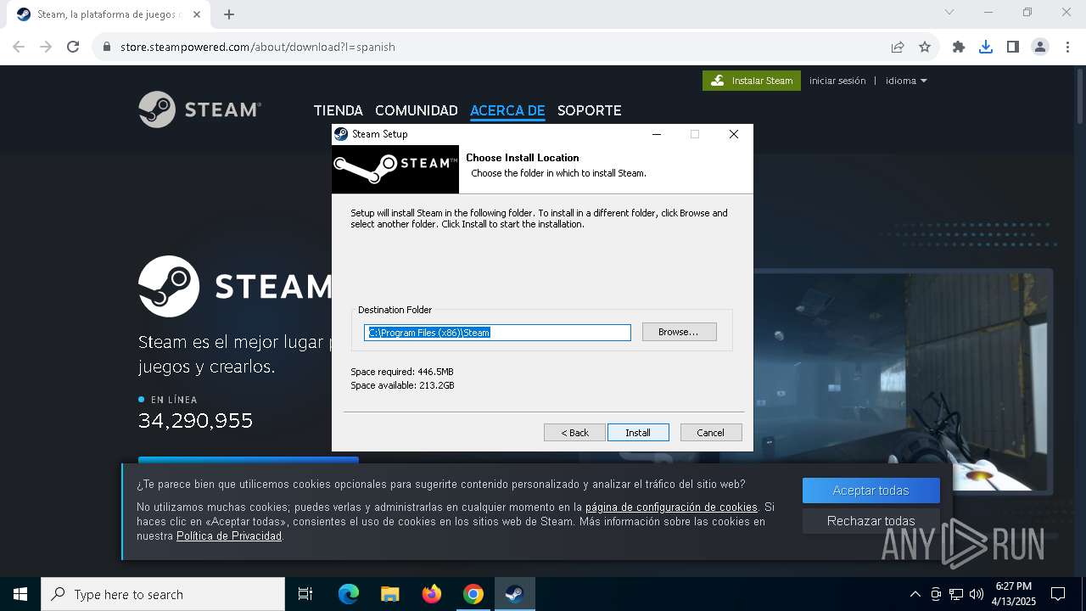Open the clock showing 6:27 PM

pyautogui.click(x=1014, y=594)
